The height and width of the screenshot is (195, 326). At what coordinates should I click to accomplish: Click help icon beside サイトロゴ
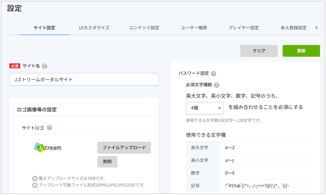tap(50, 128)
